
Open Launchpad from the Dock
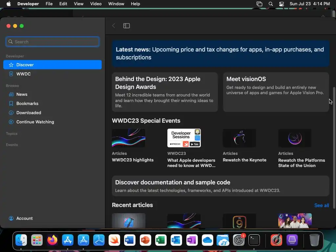(37, 240)
